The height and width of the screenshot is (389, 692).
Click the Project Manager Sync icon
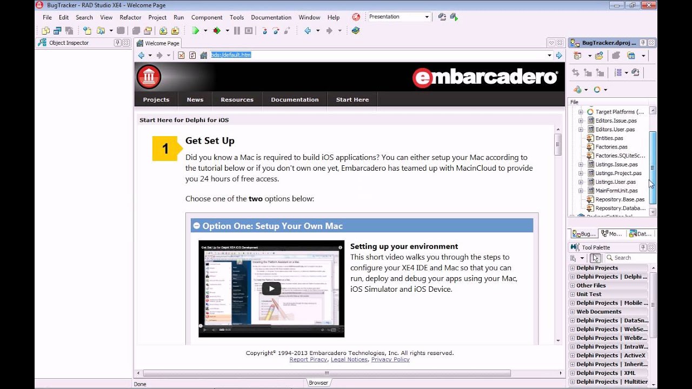[575, 72]
